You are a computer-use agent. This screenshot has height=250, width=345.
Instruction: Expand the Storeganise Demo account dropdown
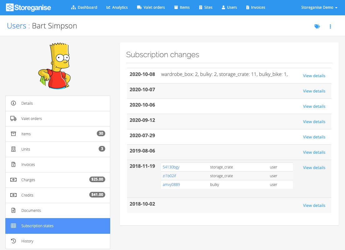(319, 7)
